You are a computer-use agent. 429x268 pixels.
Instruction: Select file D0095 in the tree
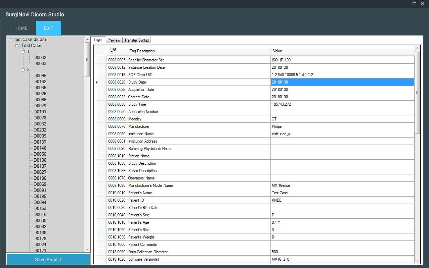pyautogui.click(x=40, y=76)
